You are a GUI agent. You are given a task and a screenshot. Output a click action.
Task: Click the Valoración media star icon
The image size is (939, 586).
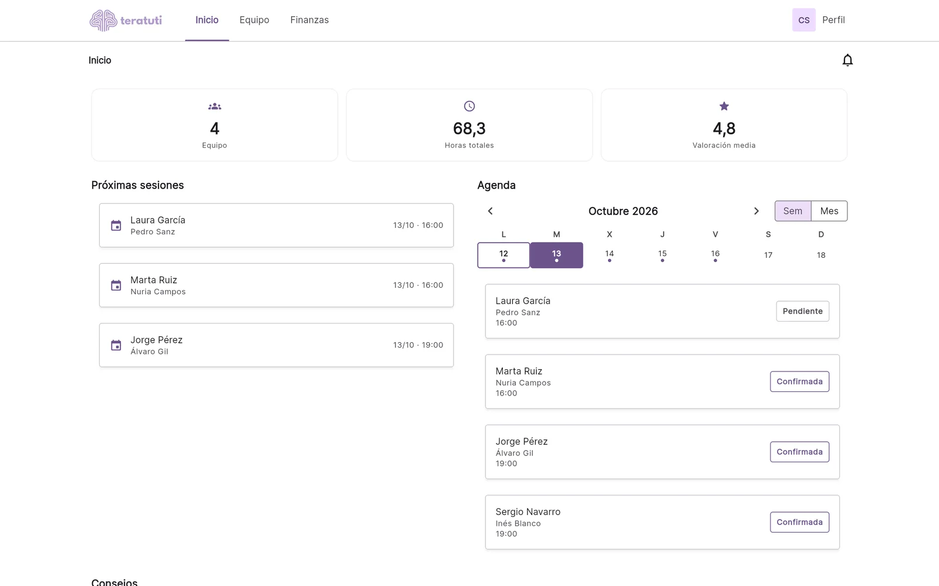[x=724, y=106]
